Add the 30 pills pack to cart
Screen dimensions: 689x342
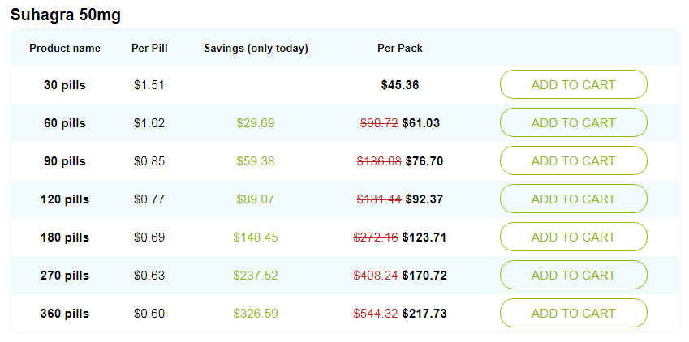pyautogui.click(x=574, y=85)
